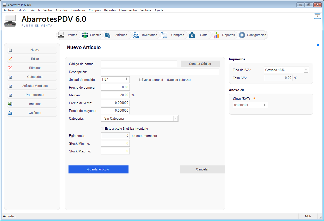
Task: Open SAT key lookup in Clave field
Action: [265, 105]
